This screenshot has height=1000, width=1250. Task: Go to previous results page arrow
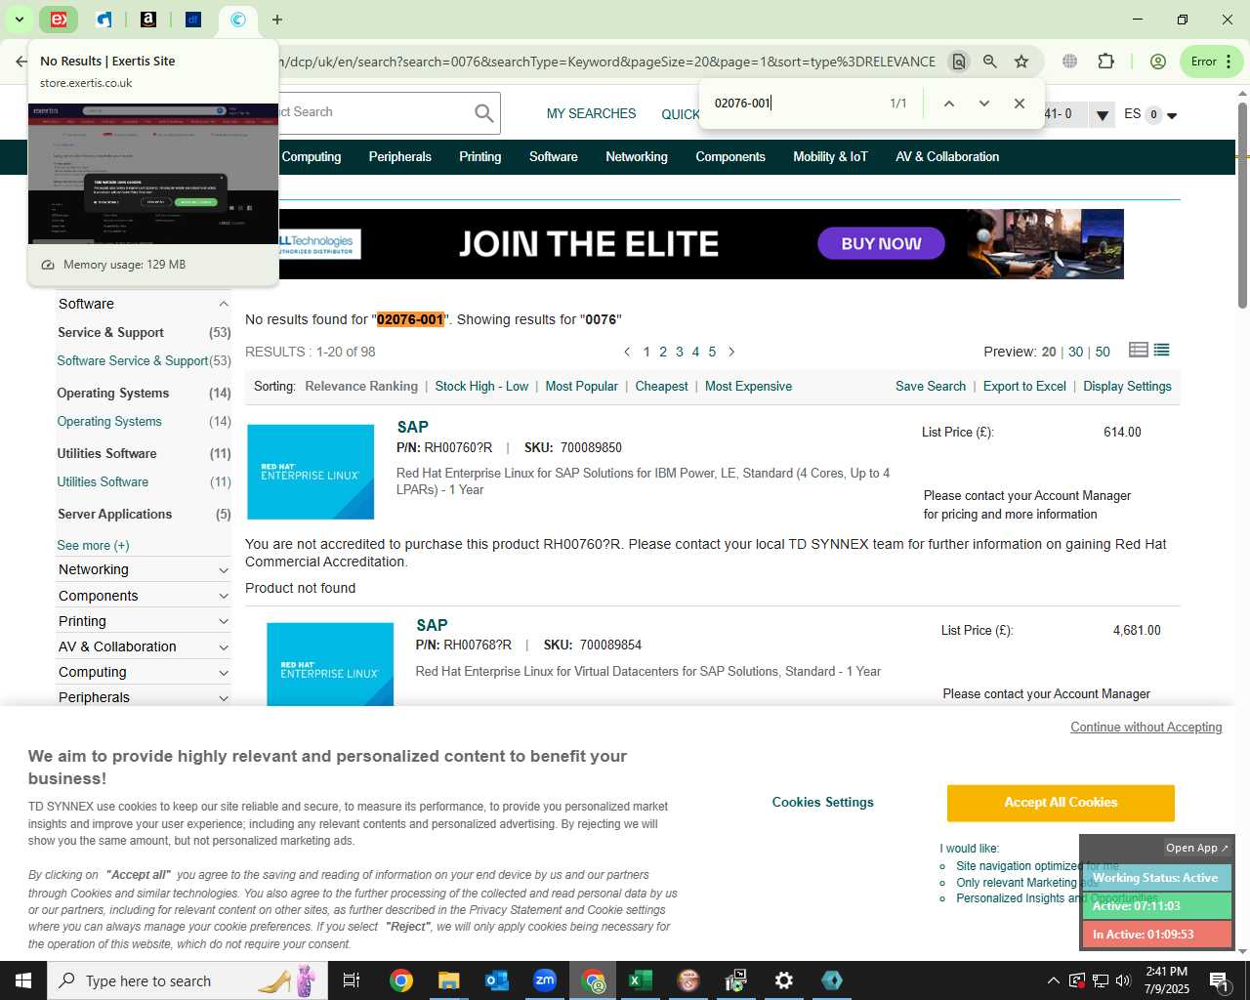point(627,352)
